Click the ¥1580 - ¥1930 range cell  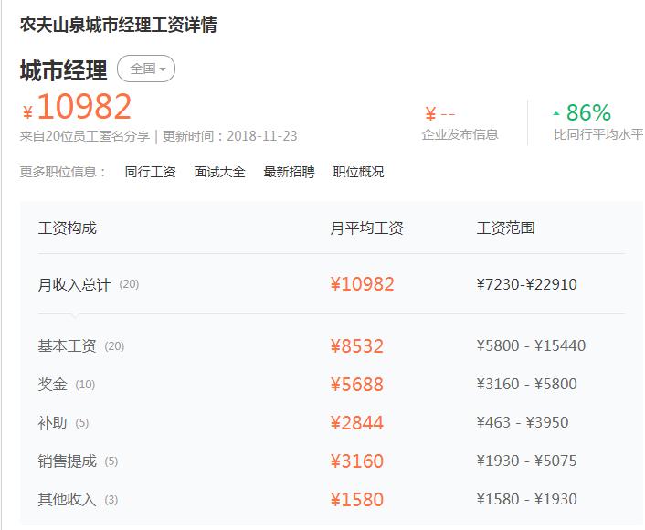526,499
